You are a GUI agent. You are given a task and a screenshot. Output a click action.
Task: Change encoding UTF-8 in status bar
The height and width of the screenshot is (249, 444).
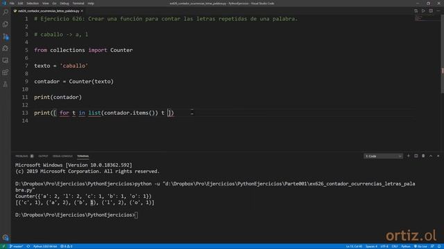[384, 246]
